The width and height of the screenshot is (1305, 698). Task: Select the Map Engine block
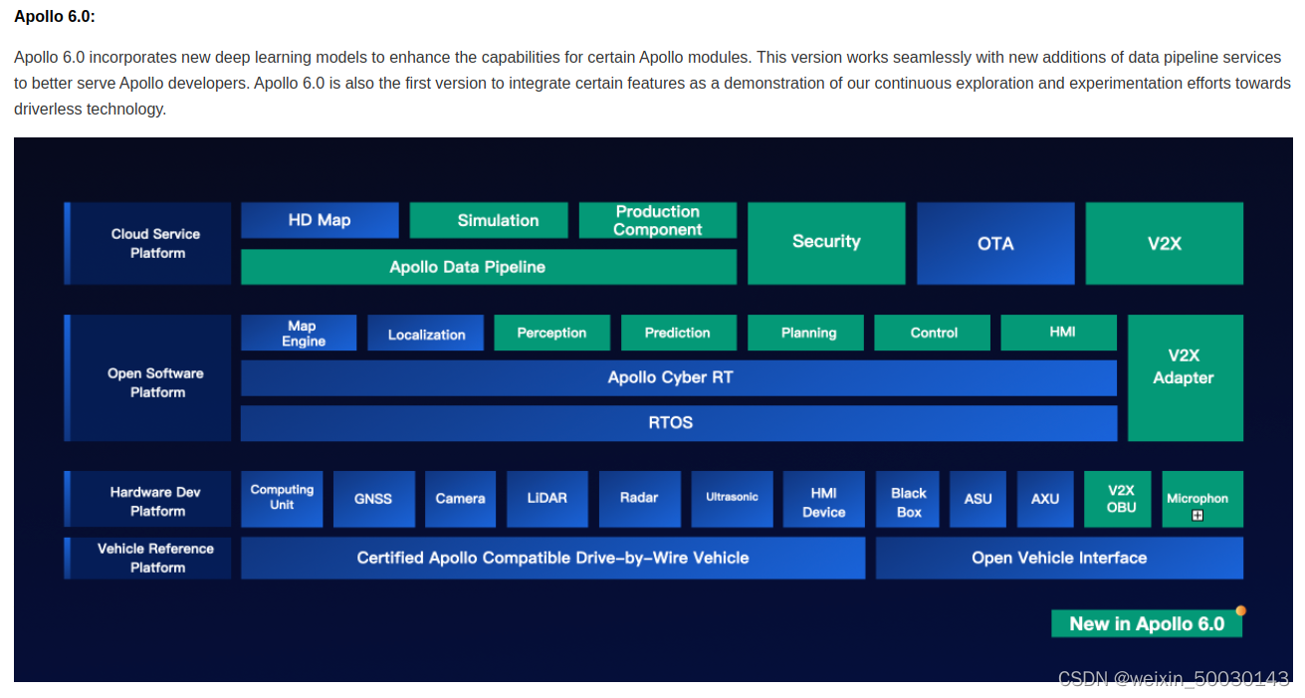coord(299,333)
